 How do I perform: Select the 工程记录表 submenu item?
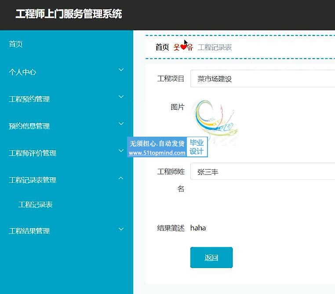click(35, 204)
